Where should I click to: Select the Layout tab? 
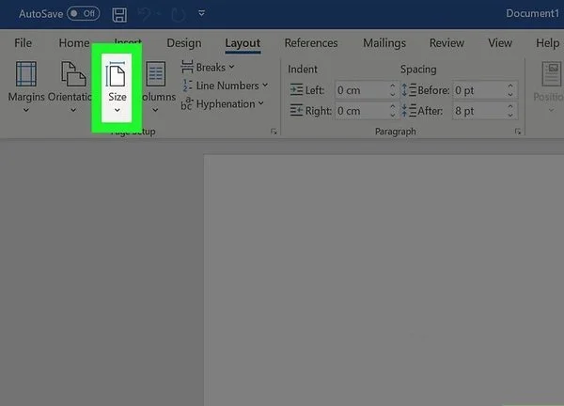pos(243,43)
